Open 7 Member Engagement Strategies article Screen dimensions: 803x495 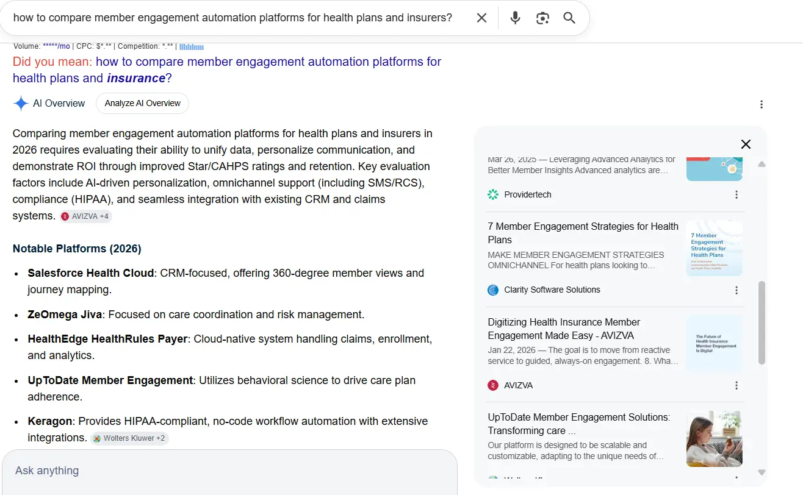583,233
